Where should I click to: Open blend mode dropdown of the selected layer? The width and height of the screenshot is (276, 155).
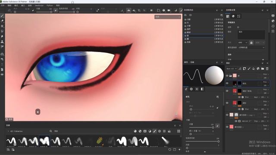266,82
